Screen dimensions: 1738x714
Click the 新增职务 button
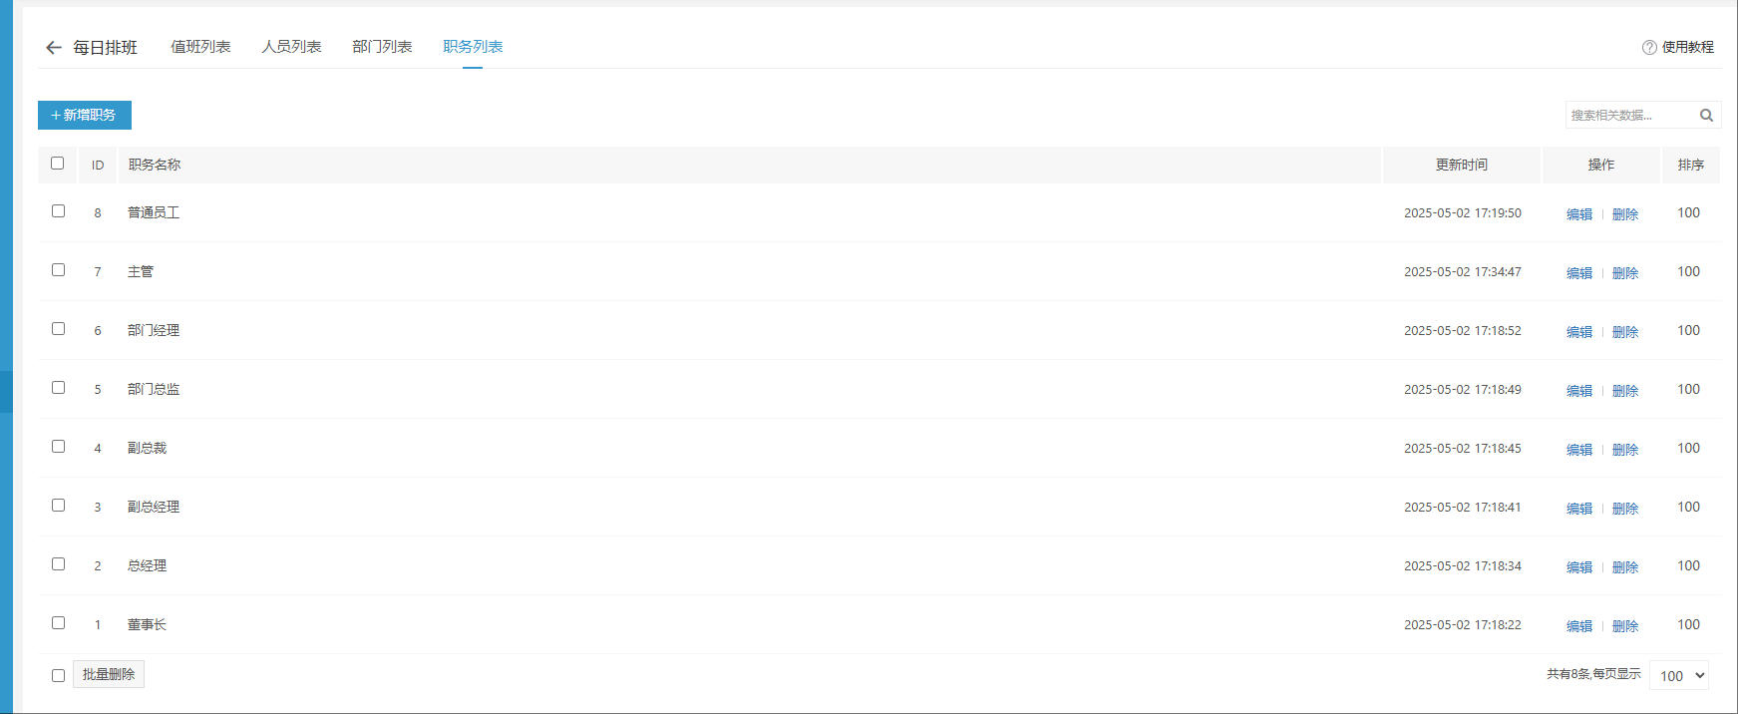click(x=85, y=115)
